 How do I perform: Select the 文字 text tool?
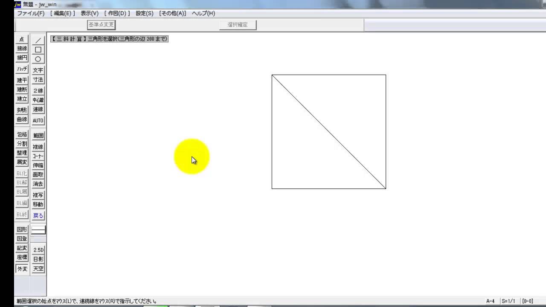pyautogui.click(x=38, y=70)
